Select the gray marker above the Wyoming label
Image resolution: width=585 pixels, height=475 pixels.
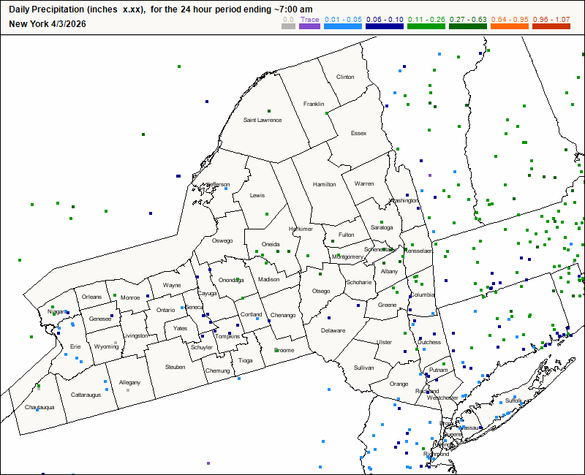(116, 342)
